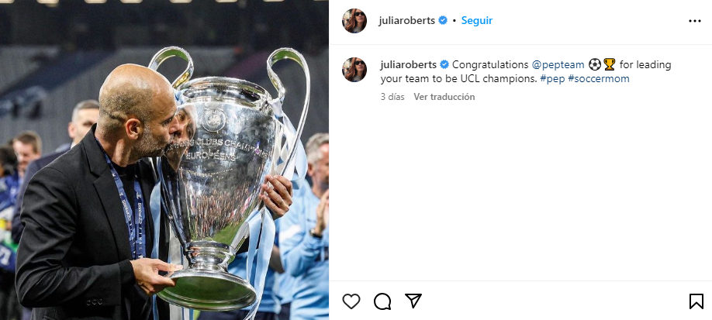Image resolution: width=712 pixels, height=320 pixels.
Task: Open the #soccermom hashtag
Action: [599, 78]
